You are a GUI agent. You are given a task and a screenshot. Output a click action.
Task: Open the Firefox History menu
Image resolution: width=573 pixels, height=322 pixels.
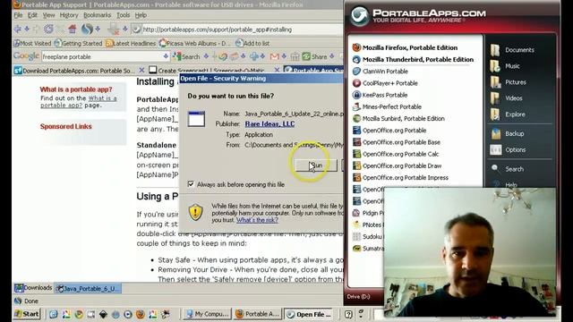click(69, 15)
